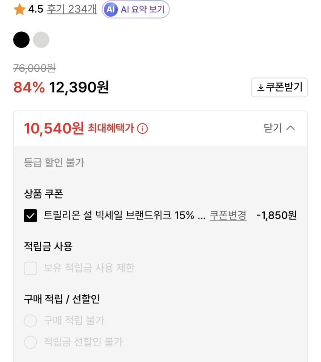Screen dimensions: 321x362
Task: Open the AI 요약 보기 summary
Action: [136, 10]
